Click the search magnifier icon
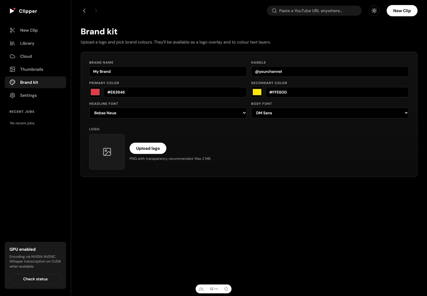 coord(274,11)
